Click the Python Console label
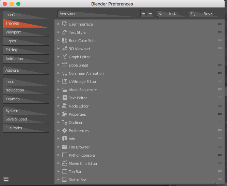The image size is (227, 186). point(82,155)
